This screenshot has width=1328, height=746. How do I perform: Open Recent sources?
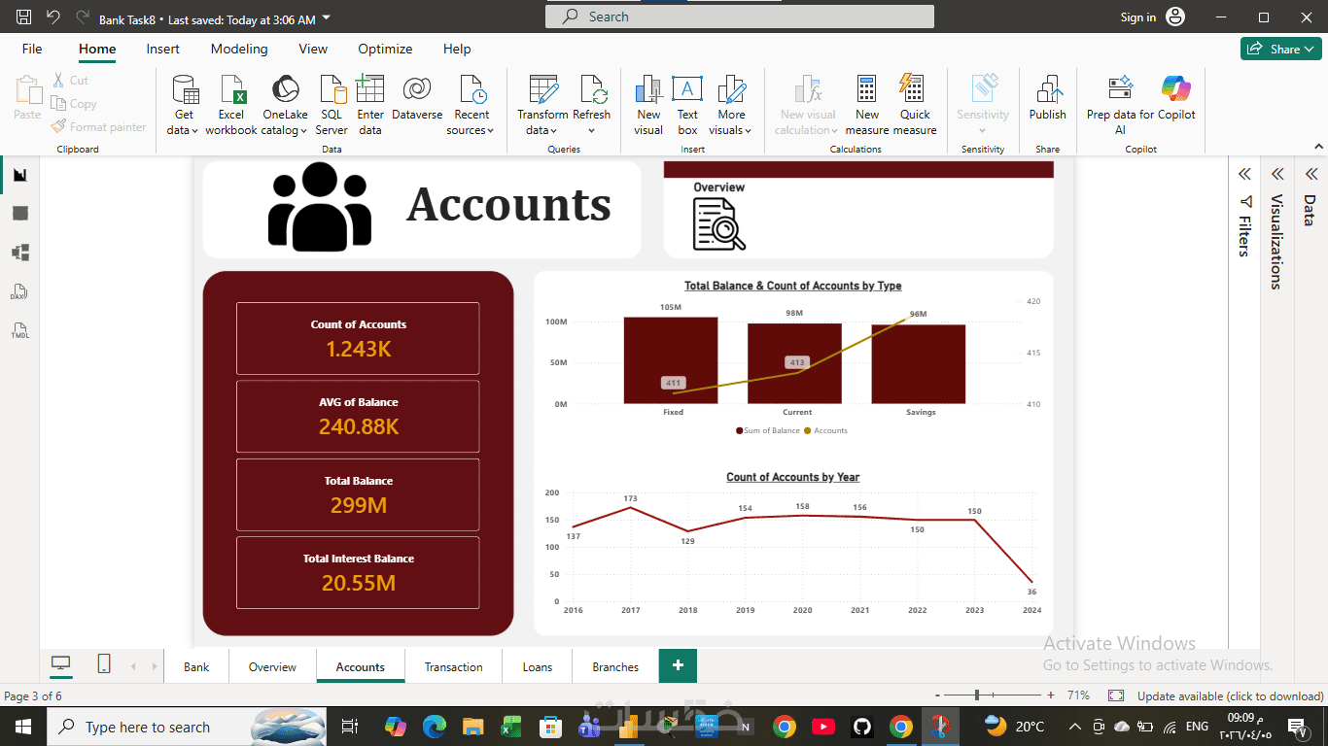point(472,105)
